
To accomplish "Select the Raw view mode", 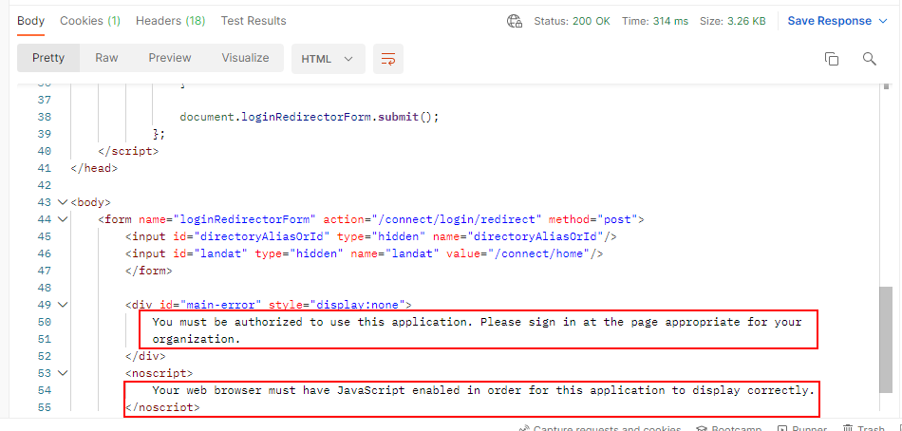I will point(106,58).
